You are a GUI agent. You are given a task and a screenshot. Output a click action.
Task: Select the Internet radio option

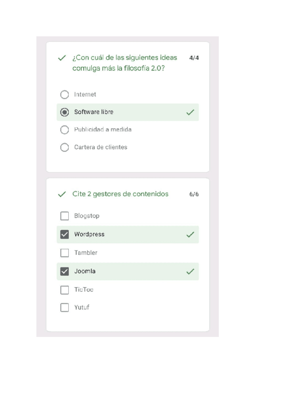click(64, 94)
